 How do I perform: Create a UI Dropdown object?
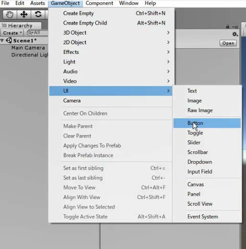coord(207,162)
